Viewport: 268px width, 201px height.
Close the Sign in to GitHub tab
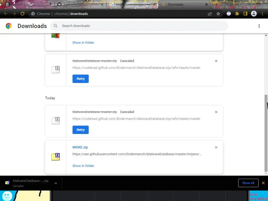pos(102,4)
